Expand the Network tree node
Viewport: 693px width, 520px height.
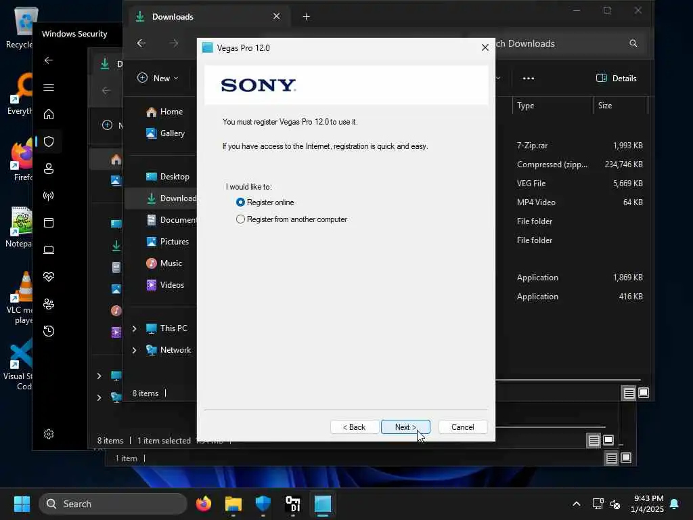[134, 350]
